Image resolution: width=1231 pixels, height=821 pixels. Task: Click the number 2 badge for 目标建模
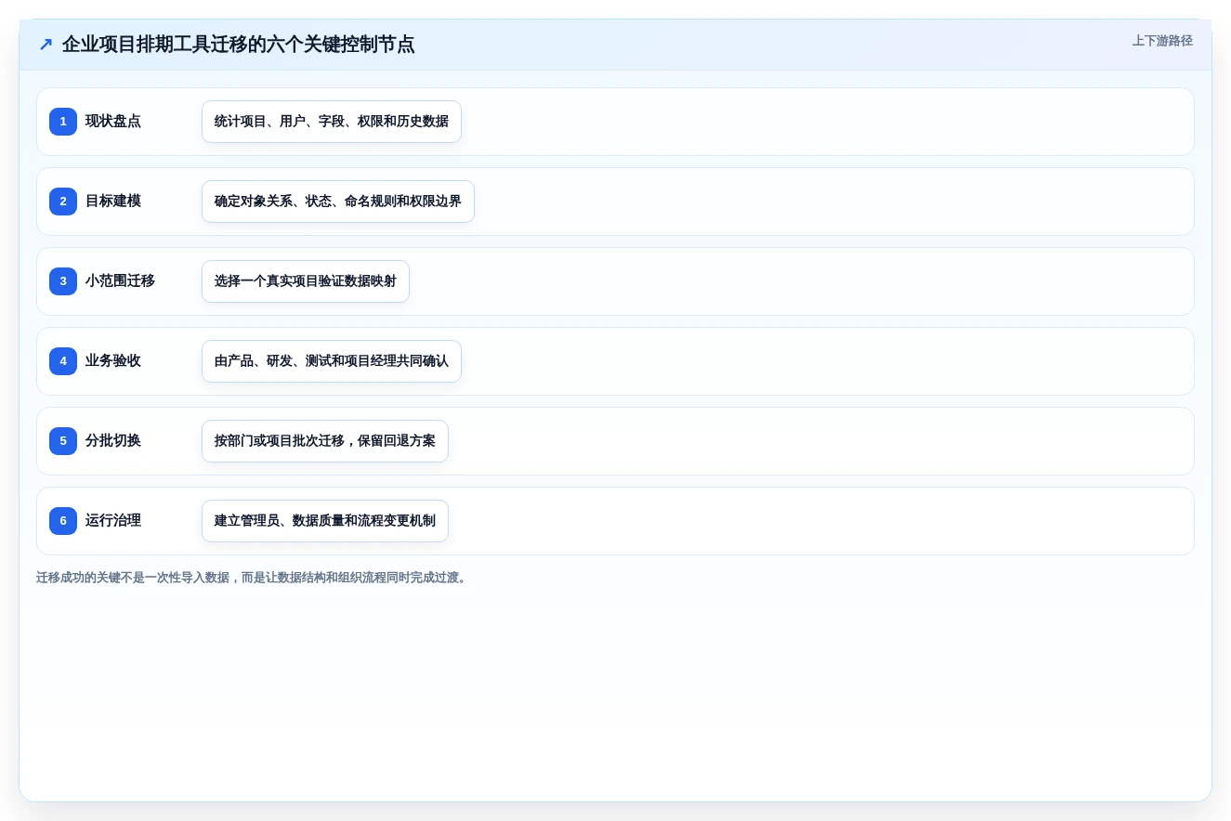(x=63, y=202)
